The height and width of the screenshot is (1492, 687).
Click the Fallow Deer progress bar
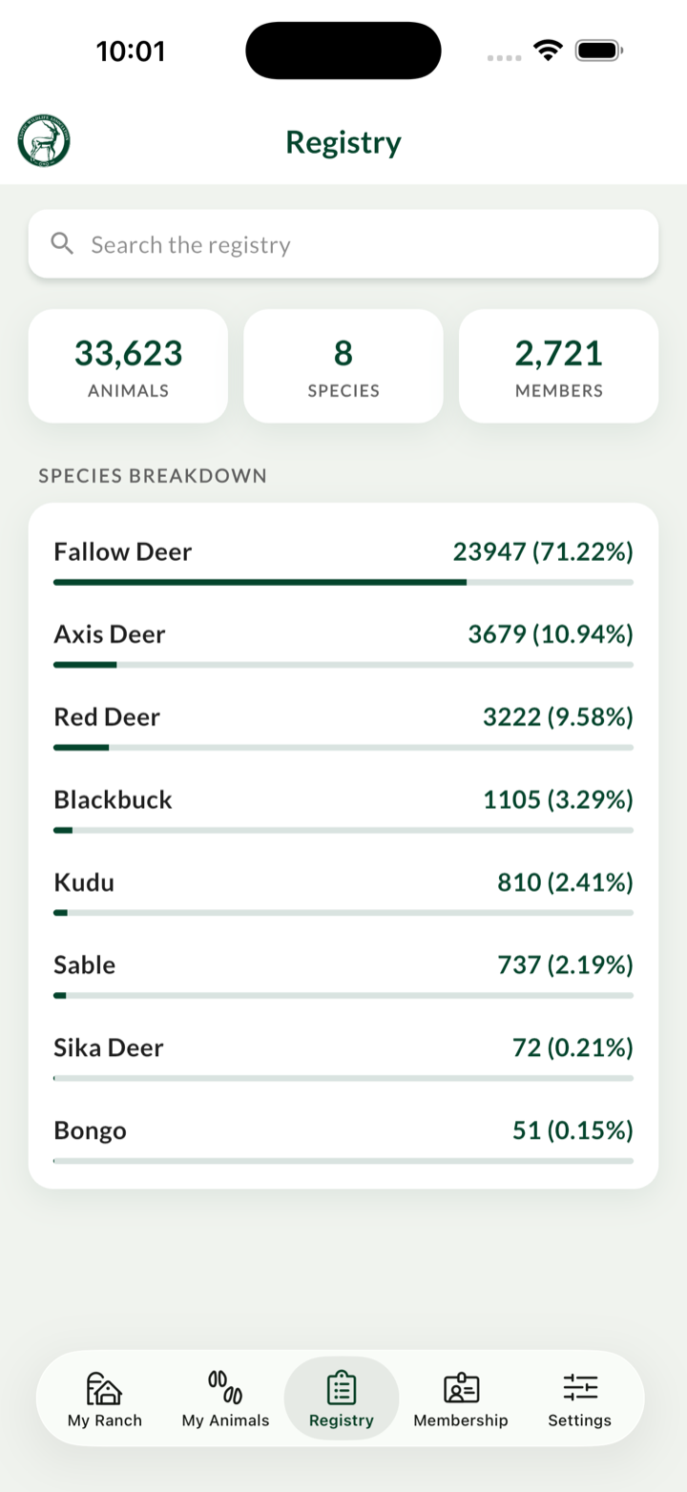pyautogui.click(x=343, y=582)
